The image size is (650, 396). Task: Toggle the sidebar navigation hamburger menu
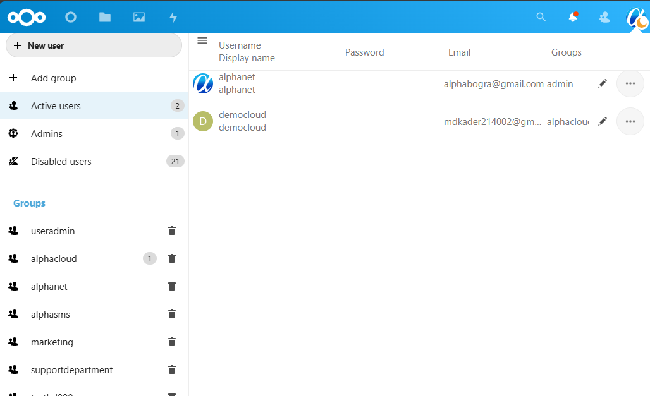point(202,40)
